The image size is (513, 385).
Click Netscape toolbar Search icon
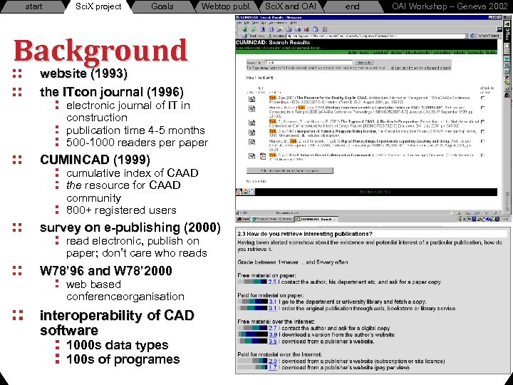click(x=280, y=29)
